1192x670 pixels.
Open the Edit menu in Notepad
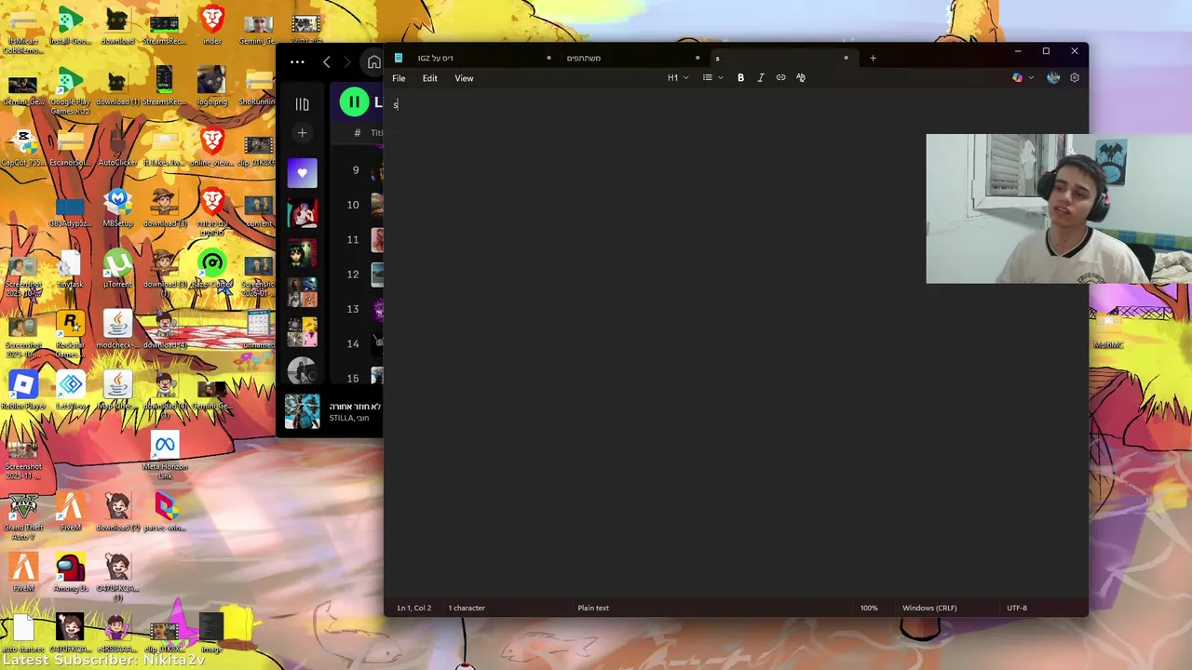pos(429,78)
